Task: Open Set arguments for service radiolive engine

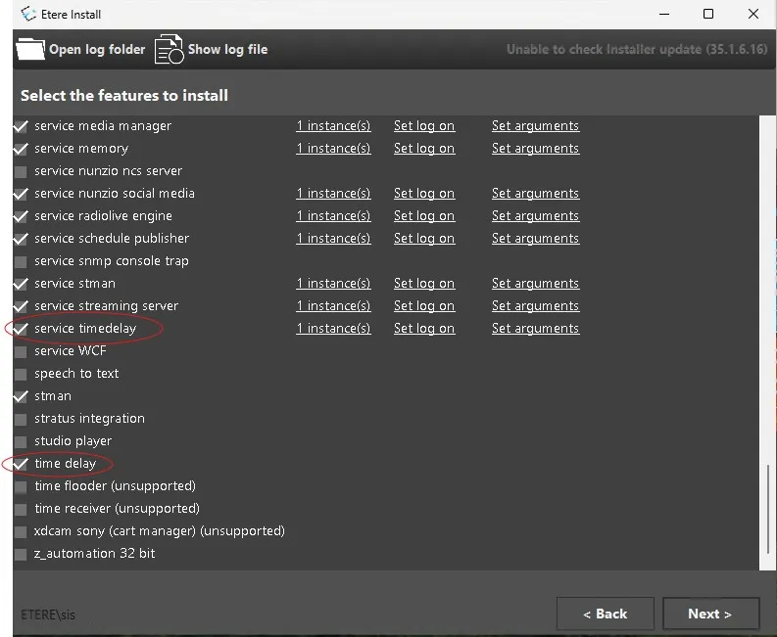Action: tap(535, 216)
